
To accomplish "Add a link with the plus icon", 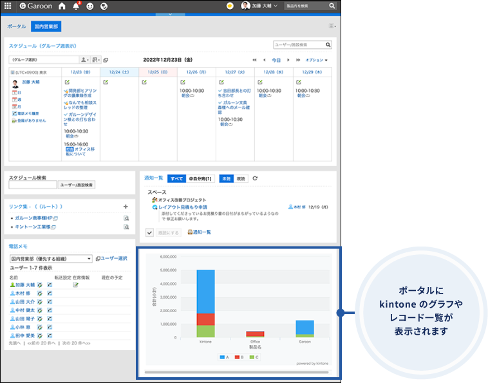I will pyautogui.click(x=126, y=207).
